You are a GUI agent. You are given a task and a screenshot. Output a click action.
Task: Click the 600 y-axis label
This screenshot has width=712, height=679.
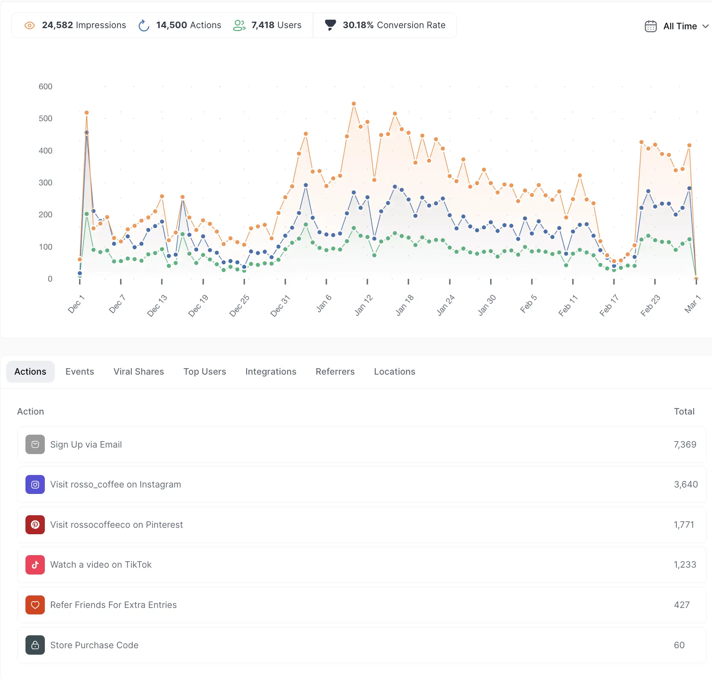click(x=46, y=87)
